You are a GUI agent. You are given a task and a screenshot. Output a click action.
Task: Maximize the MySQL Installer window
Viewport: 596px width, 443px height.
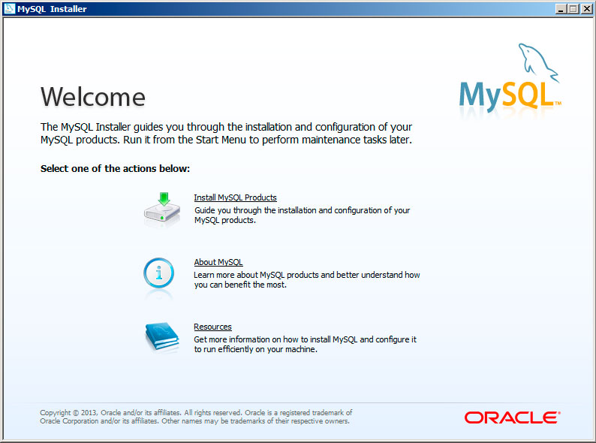point(573,8)
